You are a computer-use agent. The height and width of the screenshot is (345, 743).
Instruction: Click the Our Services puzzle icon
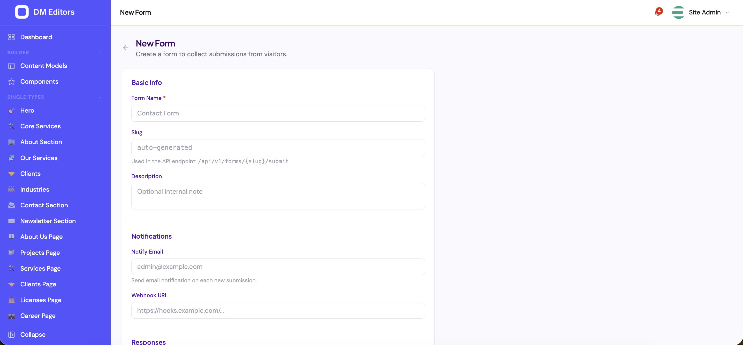point(11,158)
